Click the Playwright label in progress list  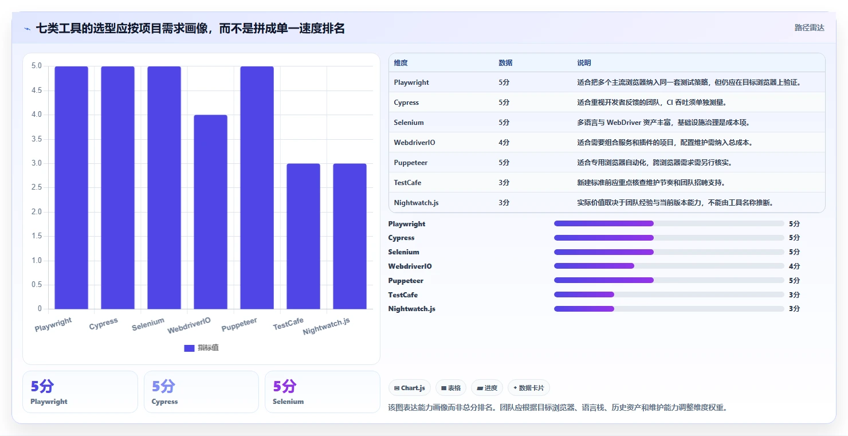click(x=407, y=224)
